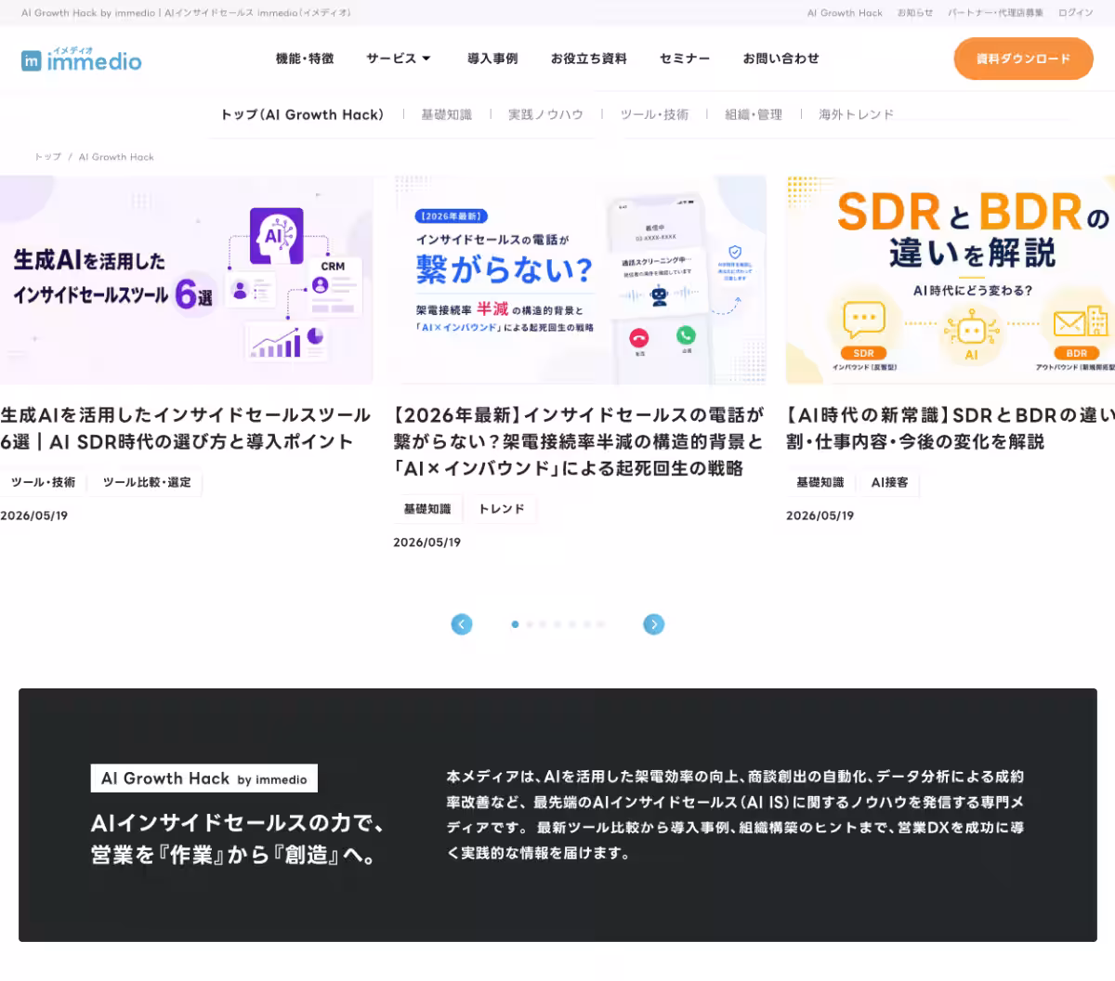Click ツール比較・選定 tag
The height and width of the screenshot is (981, 1115).
point(147,482)
